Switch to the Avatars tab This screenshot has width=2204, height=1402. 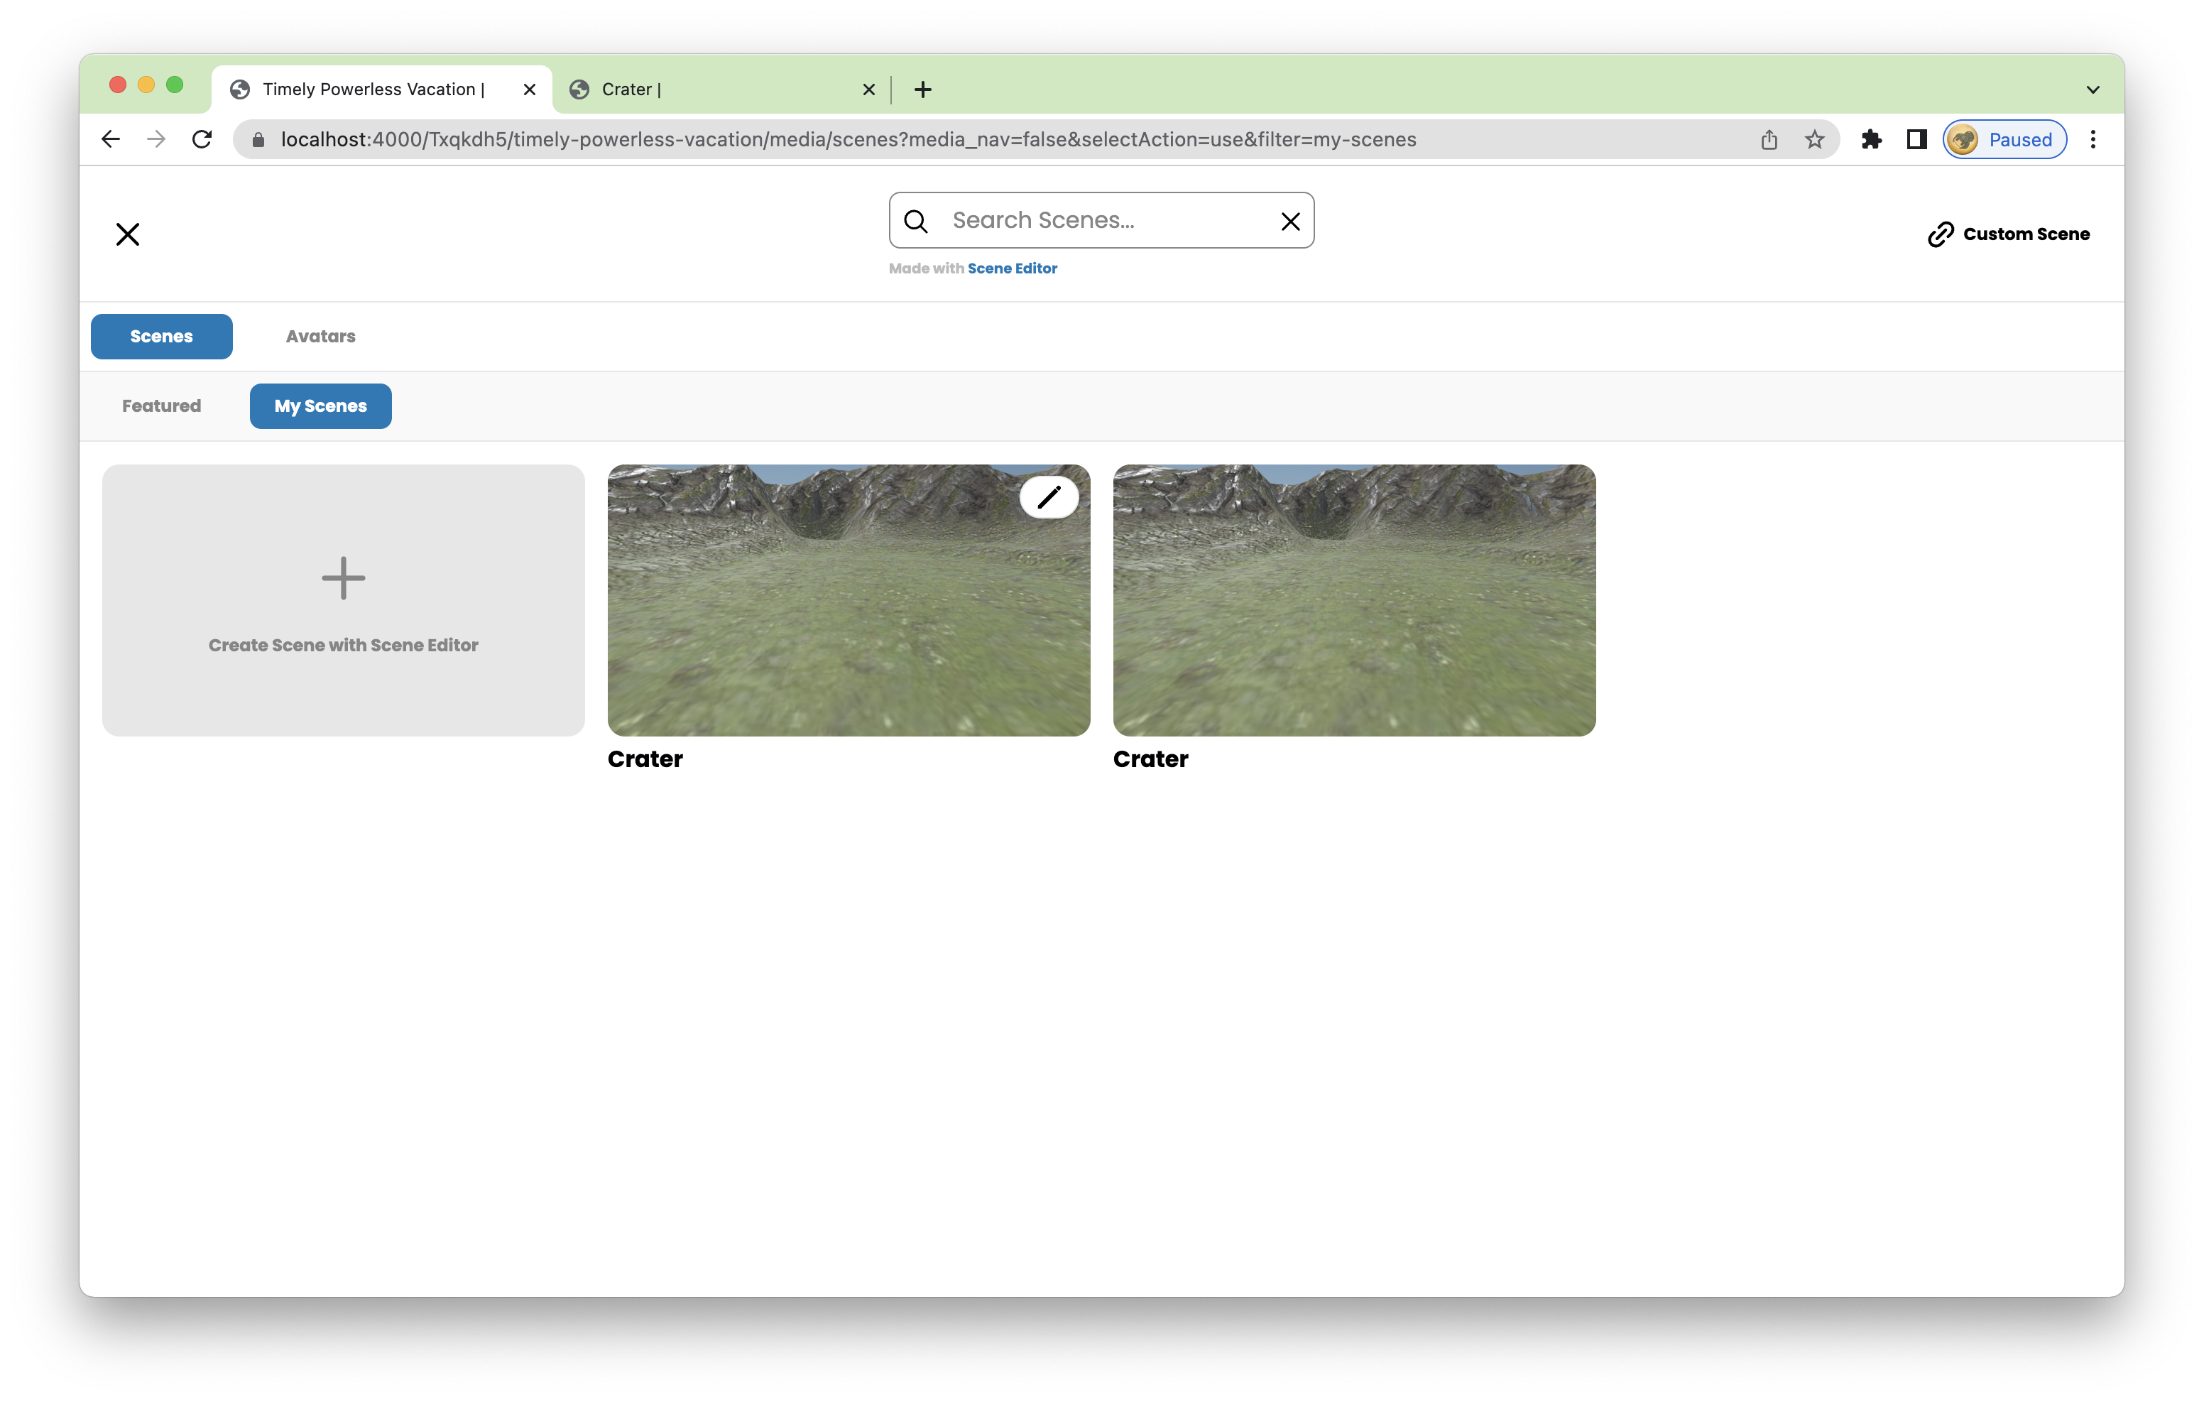tap(320, 336)
